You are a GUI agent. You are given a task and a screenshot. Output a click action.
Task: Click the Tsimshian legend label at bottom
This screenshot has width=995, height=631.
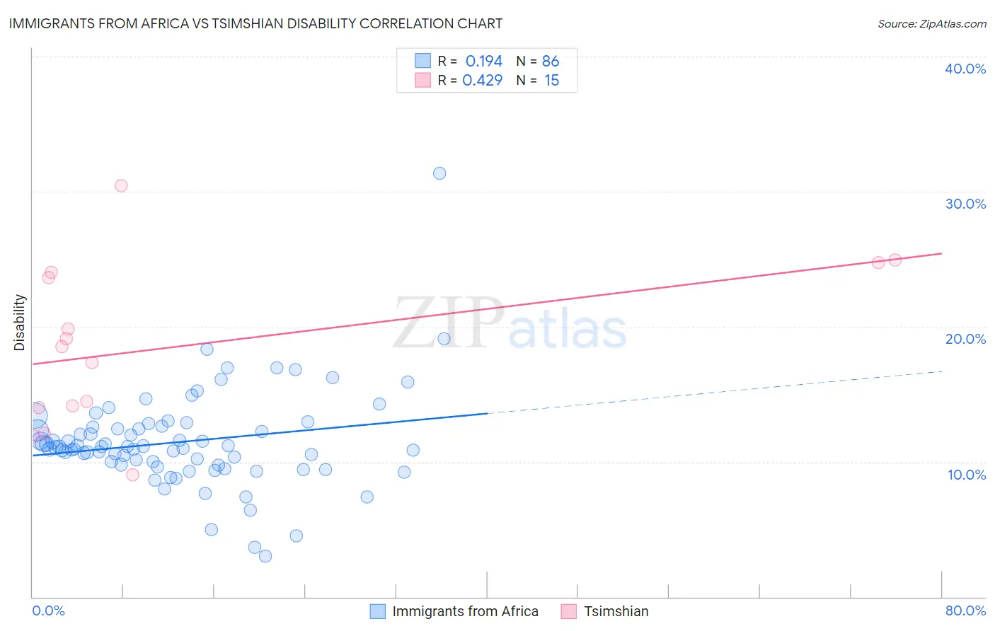point(616,611)
